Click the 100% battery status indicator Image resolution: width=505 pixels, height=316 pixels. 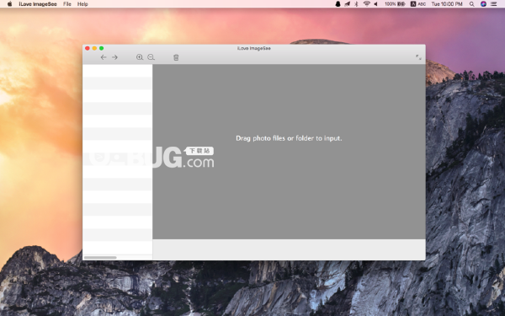[395, 4]
